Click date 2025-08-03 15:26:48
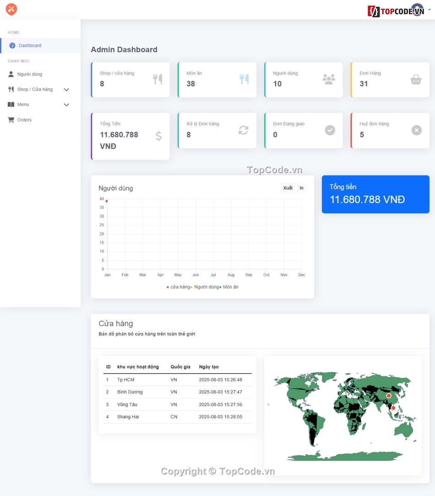435x496 pixels. tap(221, 380)
